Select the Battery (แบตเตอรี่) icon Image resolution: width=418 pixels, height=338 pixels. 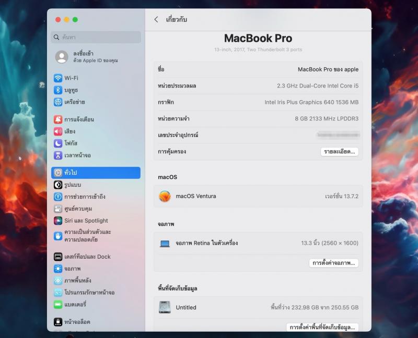pos(58,305)
